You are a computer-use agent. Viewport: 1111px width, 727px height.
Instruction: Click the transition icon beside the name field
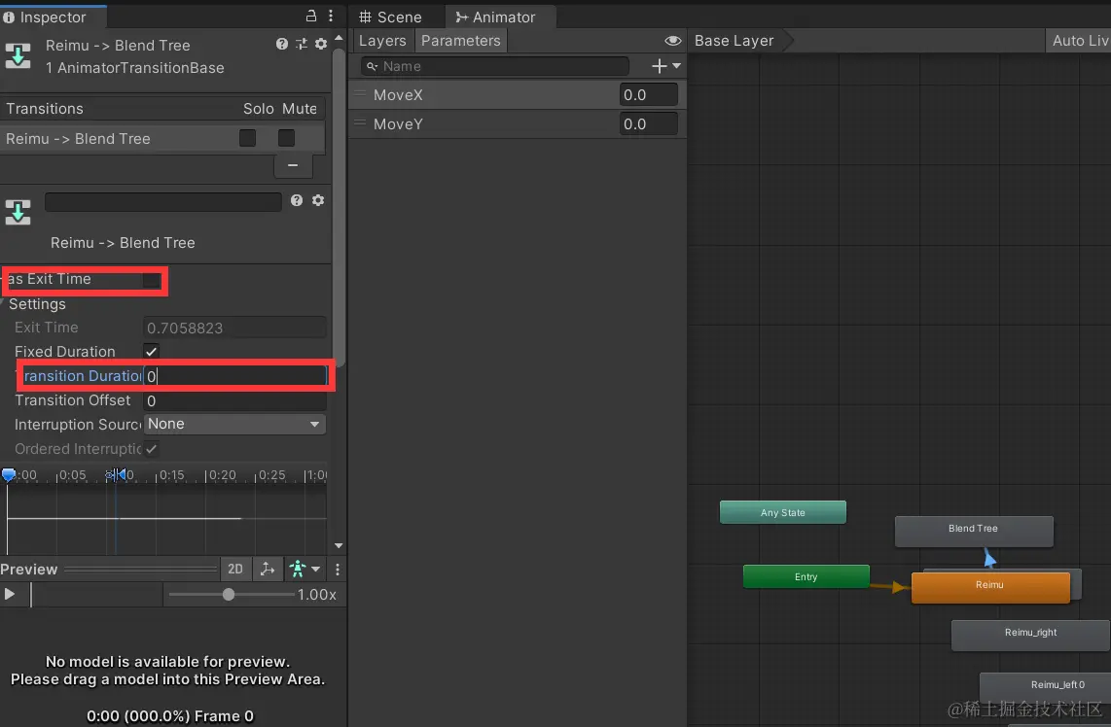(x=18, y=212)
